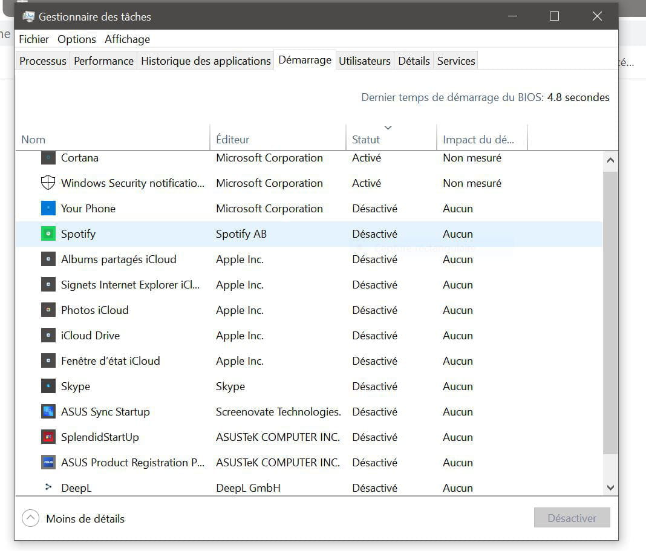
Task: Click the Skype startup icon
Action: point(48,386)
